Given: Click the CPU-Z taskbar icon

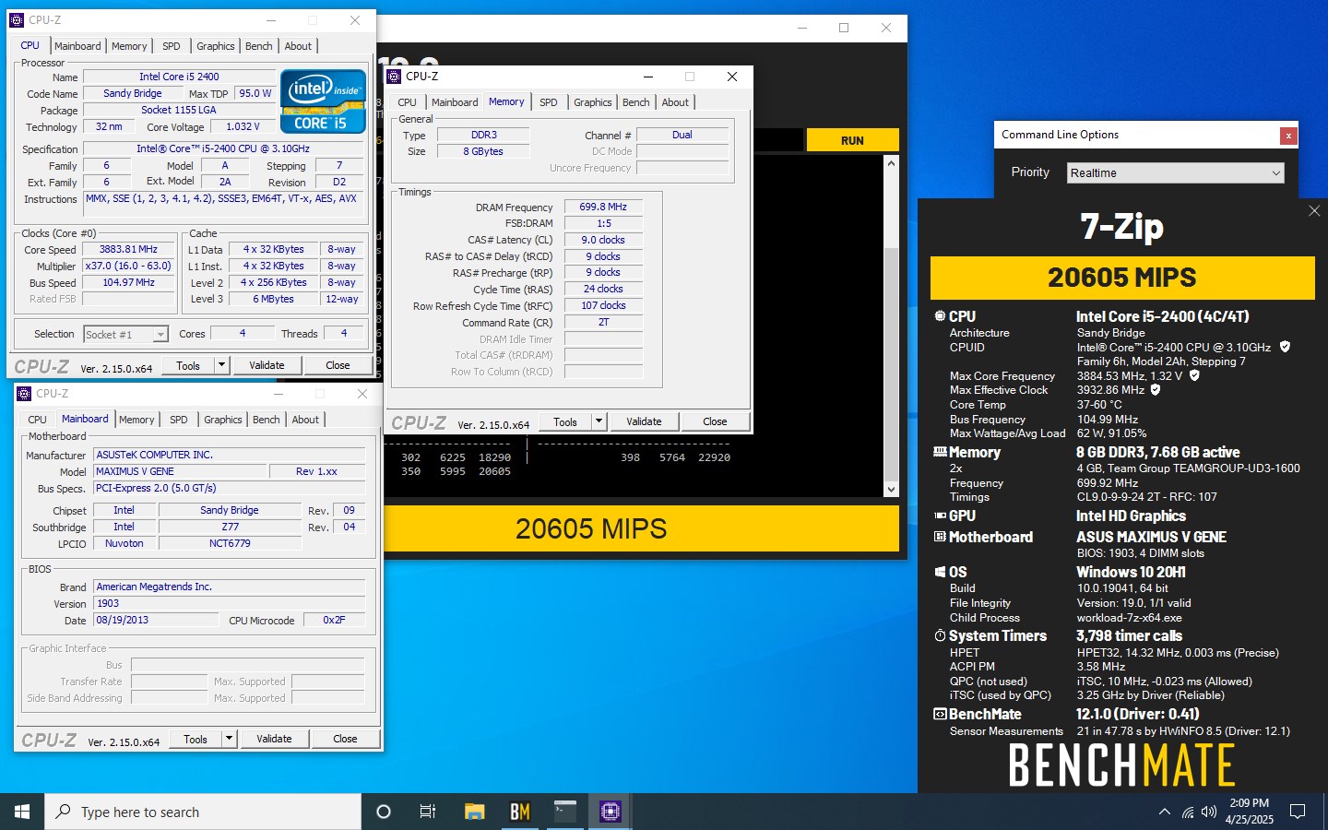Looking at the screenshot, I should (x=610, y=812).
